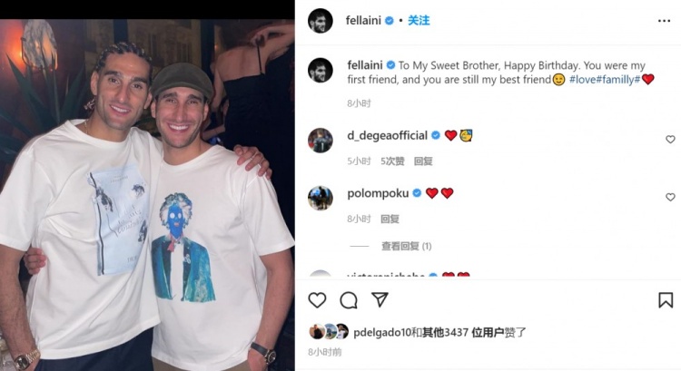The image size is (681, 371).
Task: Share post via paper plane icon
Action: tap(380, 300)
